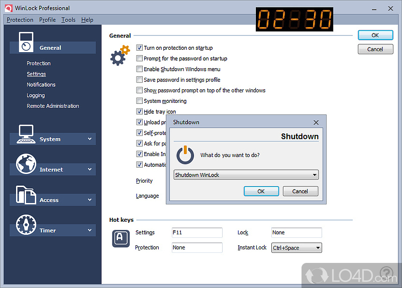
Task: Click the General section device icon
Action: pos(26,42)
